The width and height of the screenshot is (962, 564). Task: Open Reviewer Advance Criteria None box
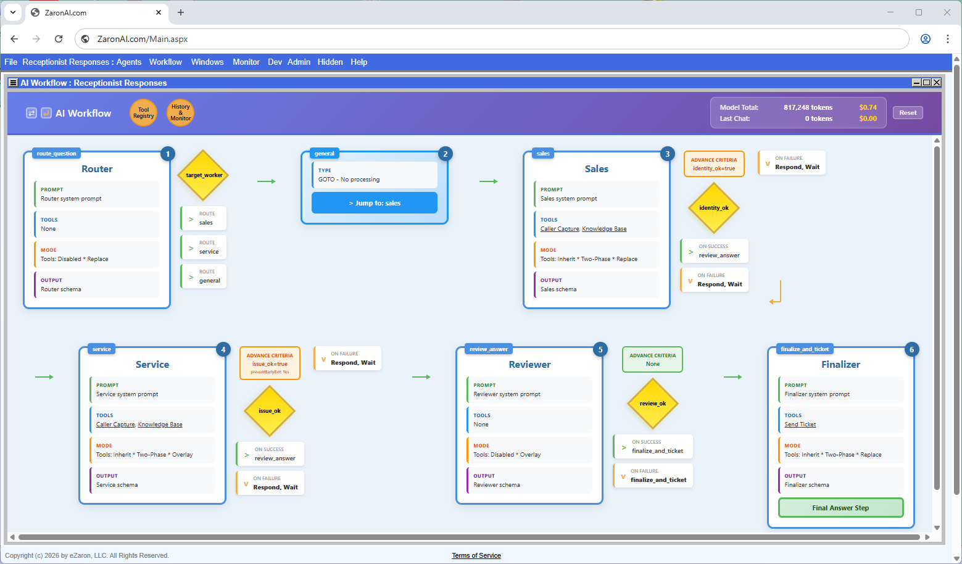tap(653, 360)
